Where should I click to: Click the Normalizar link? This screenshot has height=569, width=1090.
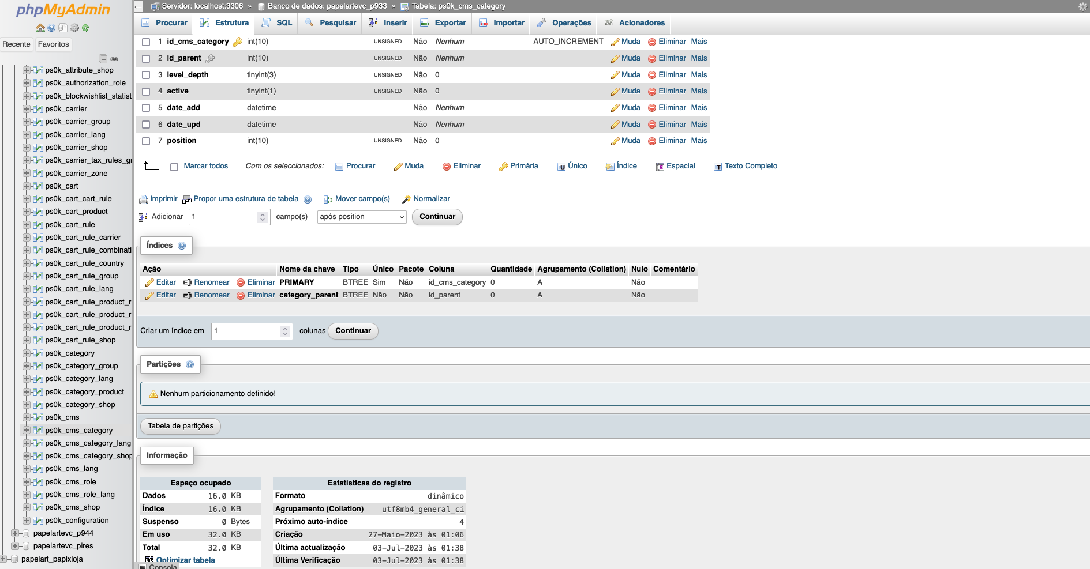point(426,199)
